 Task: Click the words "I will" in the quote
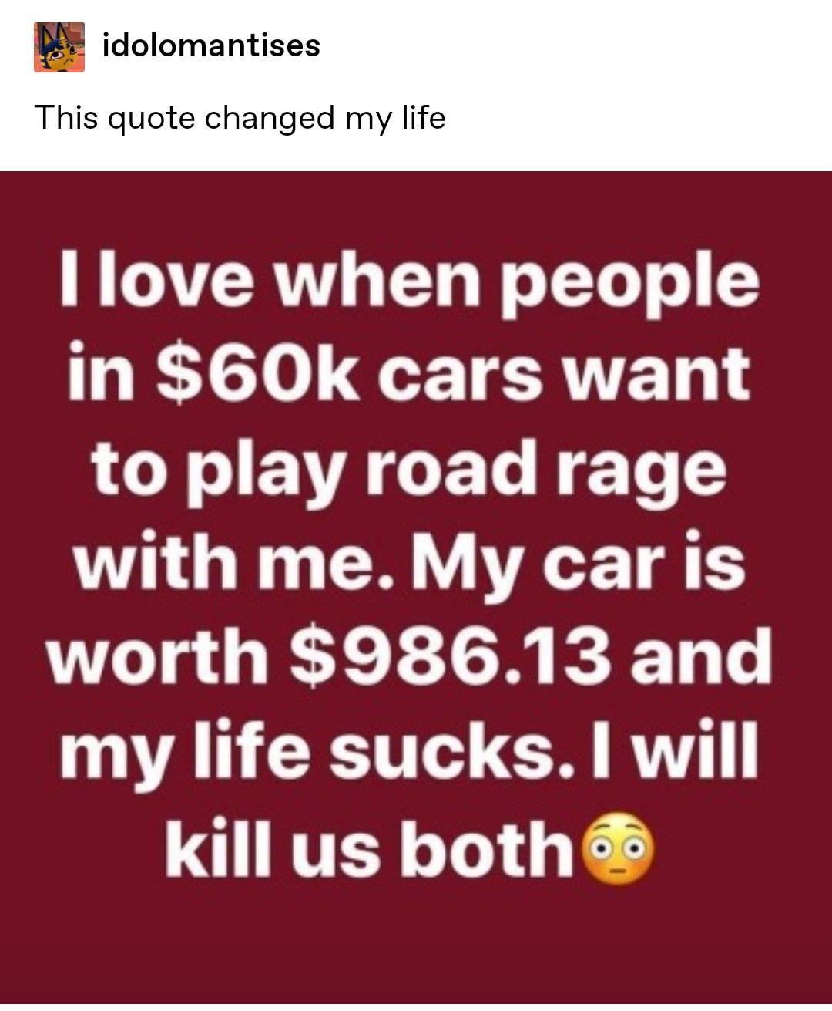pos(673,752)
